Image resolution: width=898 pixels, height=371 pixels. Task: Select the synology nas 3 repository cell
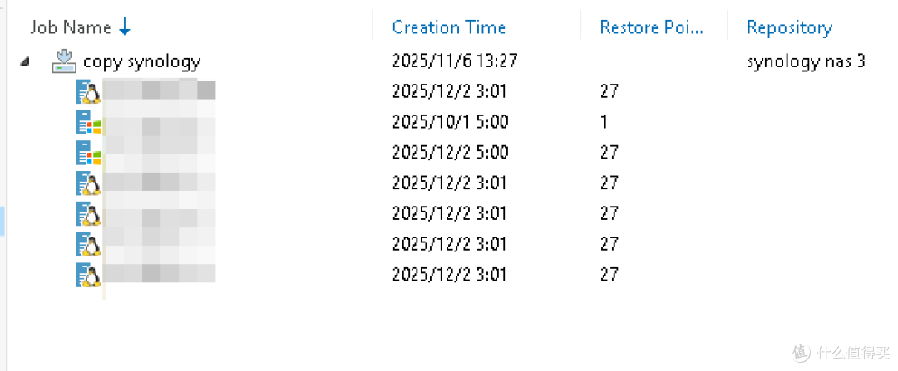(806, 61)
